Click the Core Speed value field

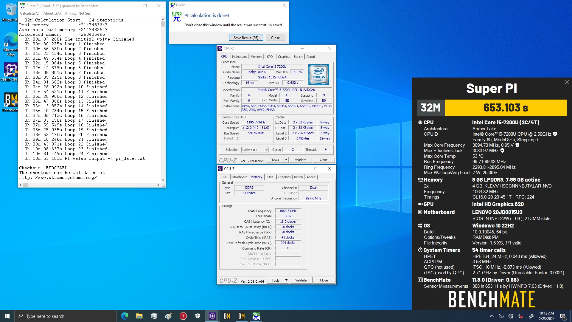click(x=256, y=123)
